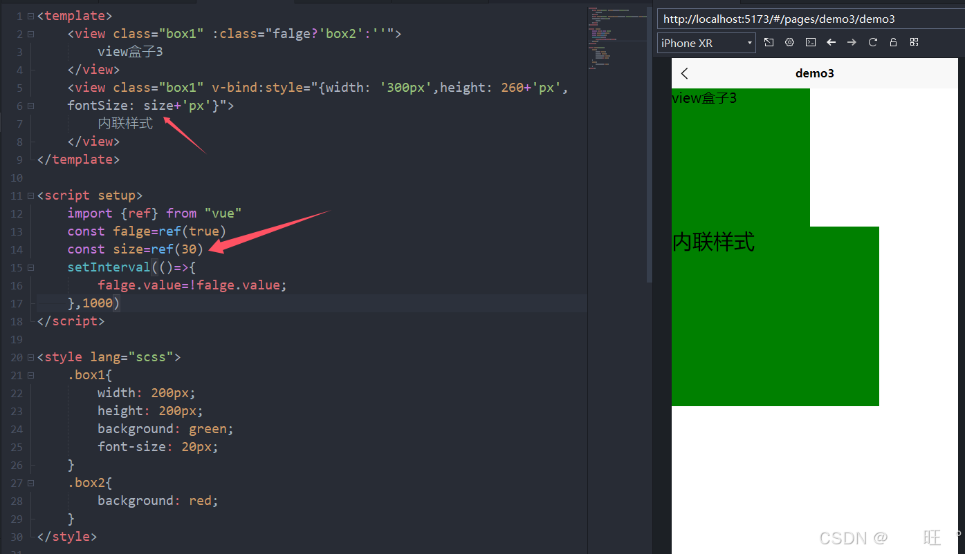Collapse the fold marker at line 6
965x554 pixels.
(x=30, y=106)
